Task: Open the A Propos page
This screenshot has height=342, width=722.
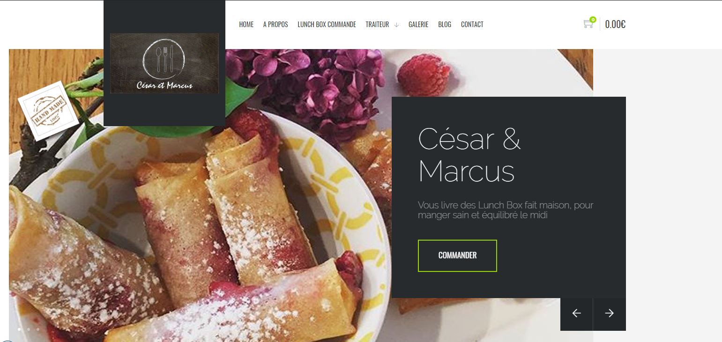Action: pos(275,24)
